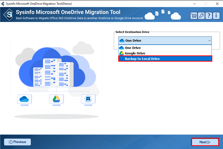Screen dimensions: 223x149
Task: Choose One Drive from the dropdown list
Action: pos(165,48)
